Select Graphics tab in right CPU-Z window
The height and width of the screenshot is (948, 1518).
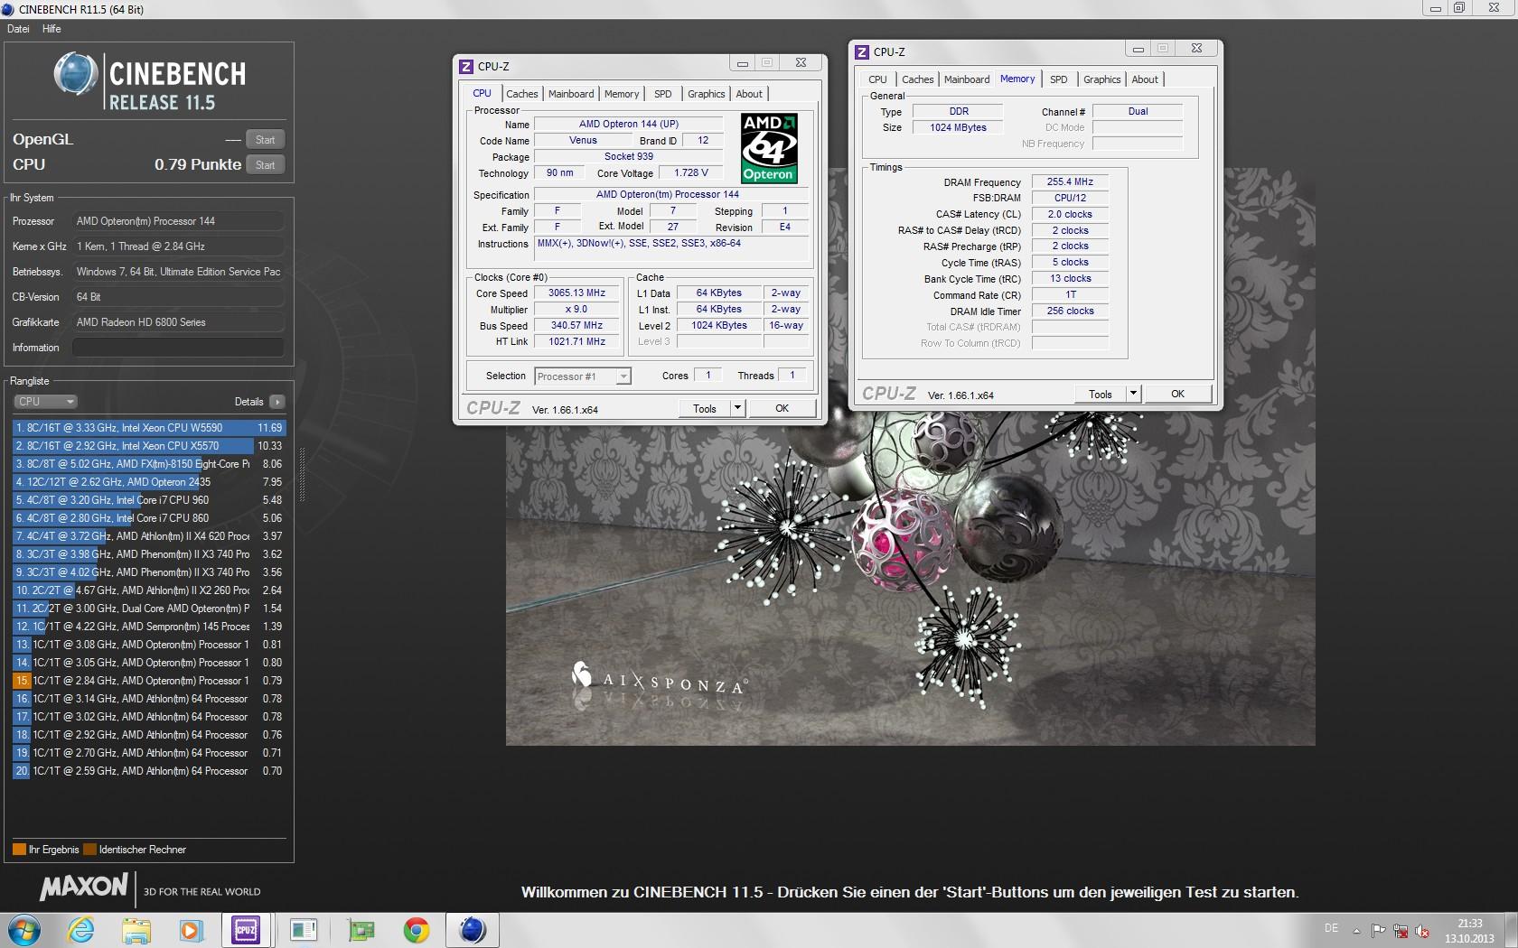(x=1101, y=79)
